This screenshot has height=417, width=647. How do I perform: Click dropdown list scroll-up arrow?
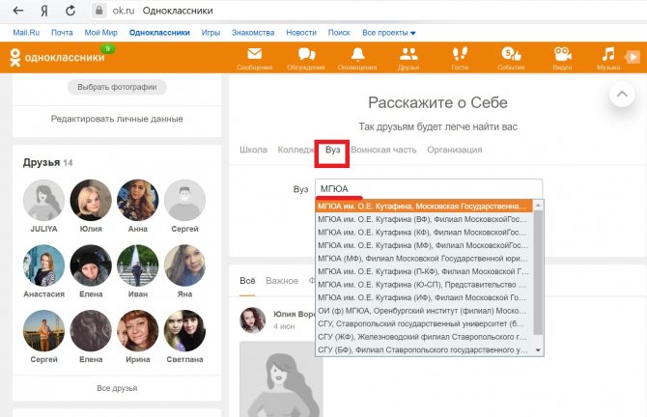tap(538, 205)
